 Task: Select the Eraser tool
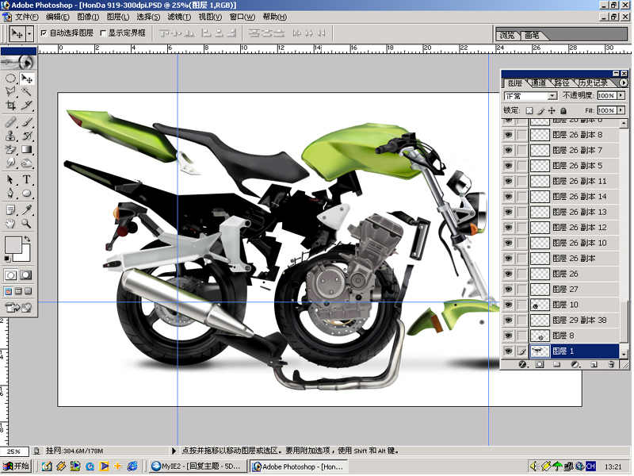pyautogui.click(x=10, y=149)
